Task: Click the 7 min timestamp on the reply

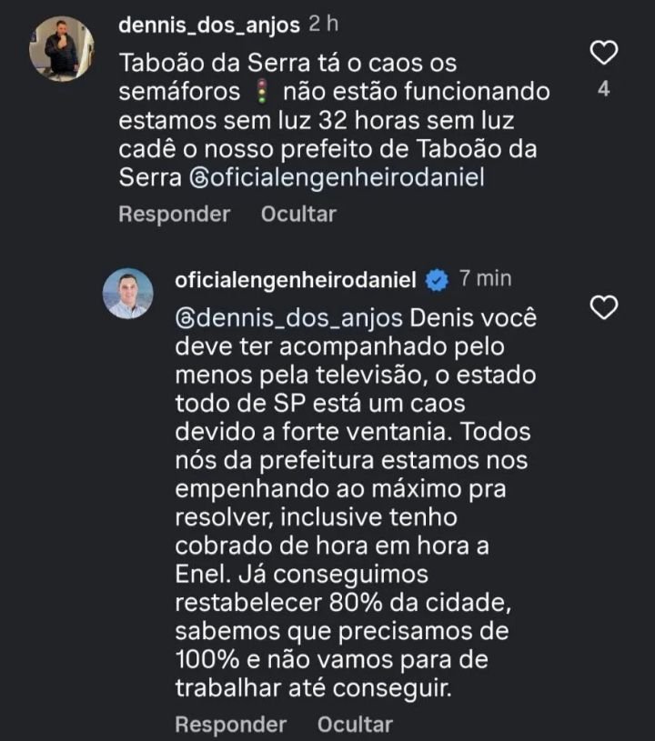Action: click(485, 278)
